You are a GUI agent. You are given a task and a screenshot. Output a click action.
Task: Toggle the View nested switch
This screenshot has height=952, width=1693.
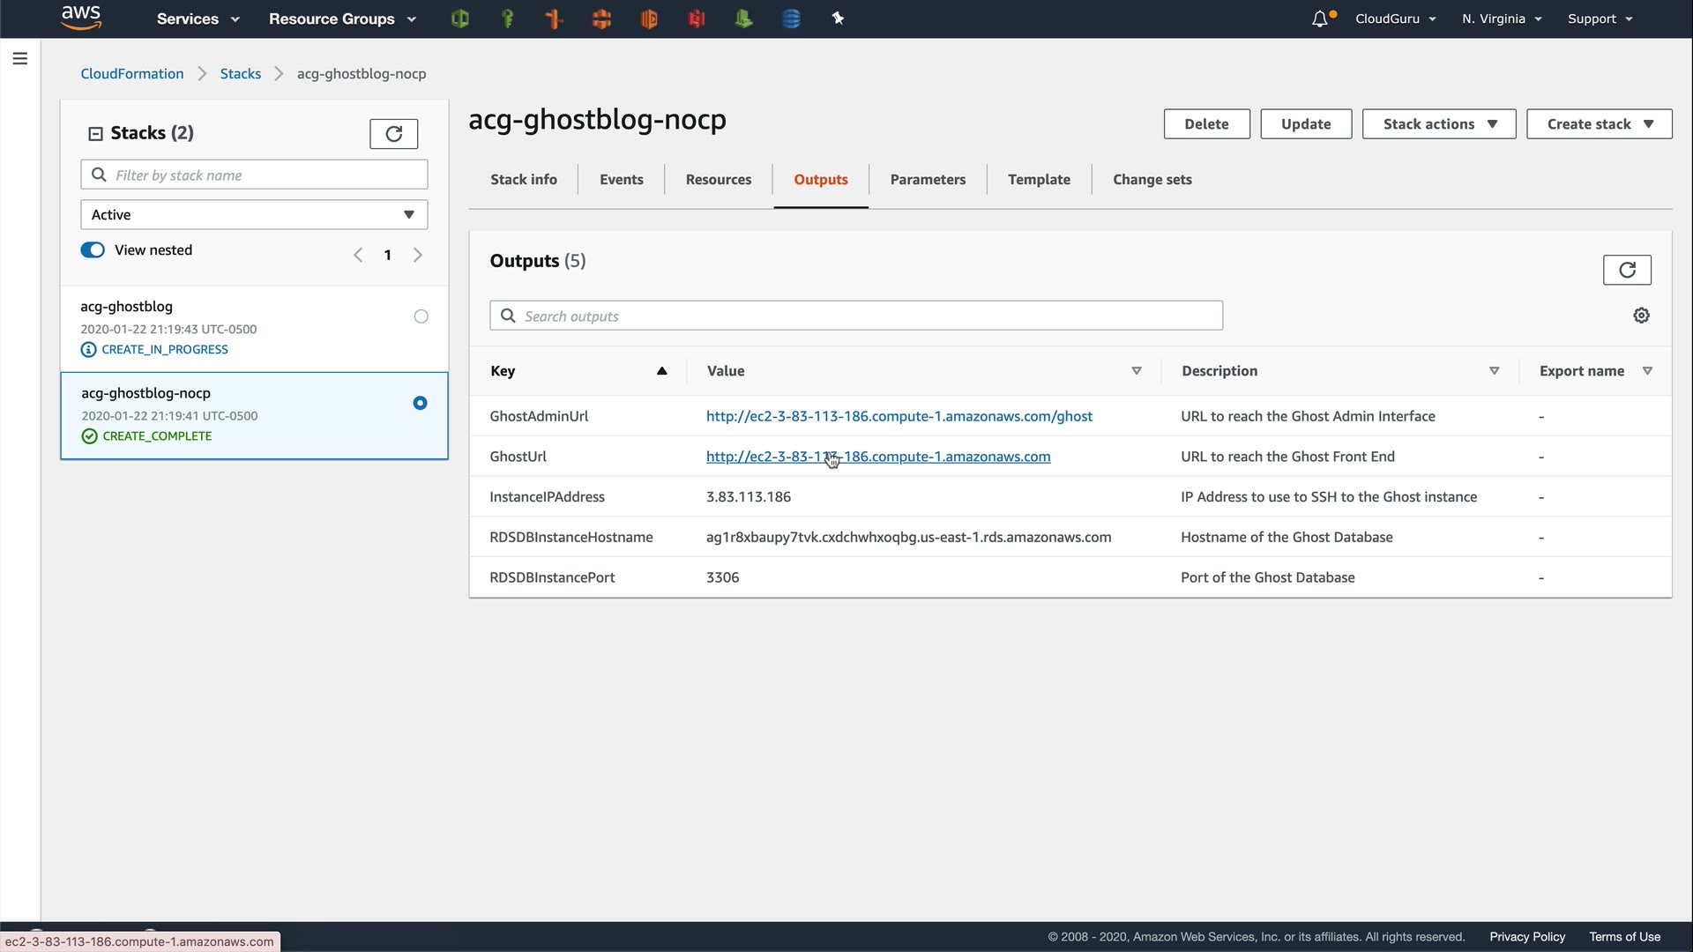[x=93, y=250]
